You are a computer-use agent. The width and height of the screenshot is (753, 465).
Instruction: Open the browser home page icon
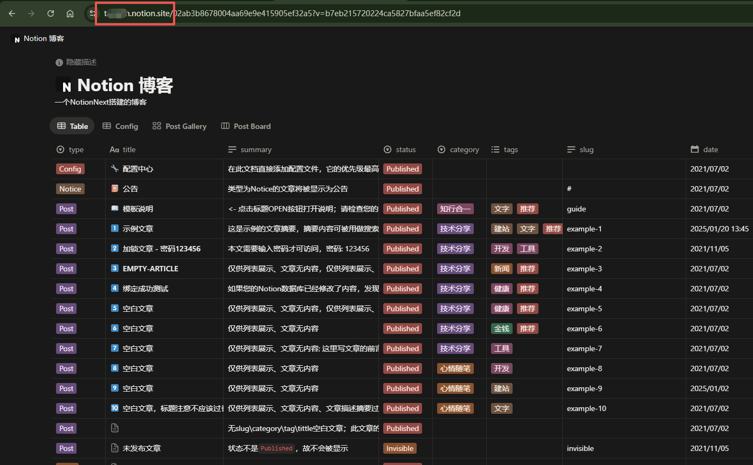coord(70,13)
